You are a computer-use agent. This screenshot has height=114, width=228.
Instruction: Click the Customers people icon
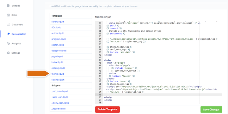click(8, 25)
